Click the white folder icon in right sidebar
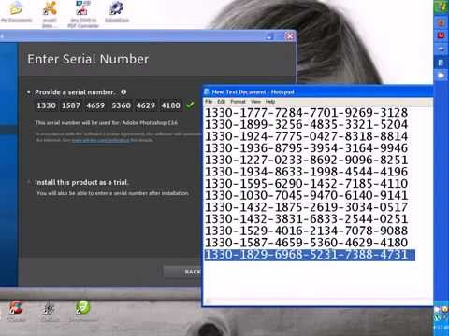Screen dimensions: 449x336 (x=441, y=76)
